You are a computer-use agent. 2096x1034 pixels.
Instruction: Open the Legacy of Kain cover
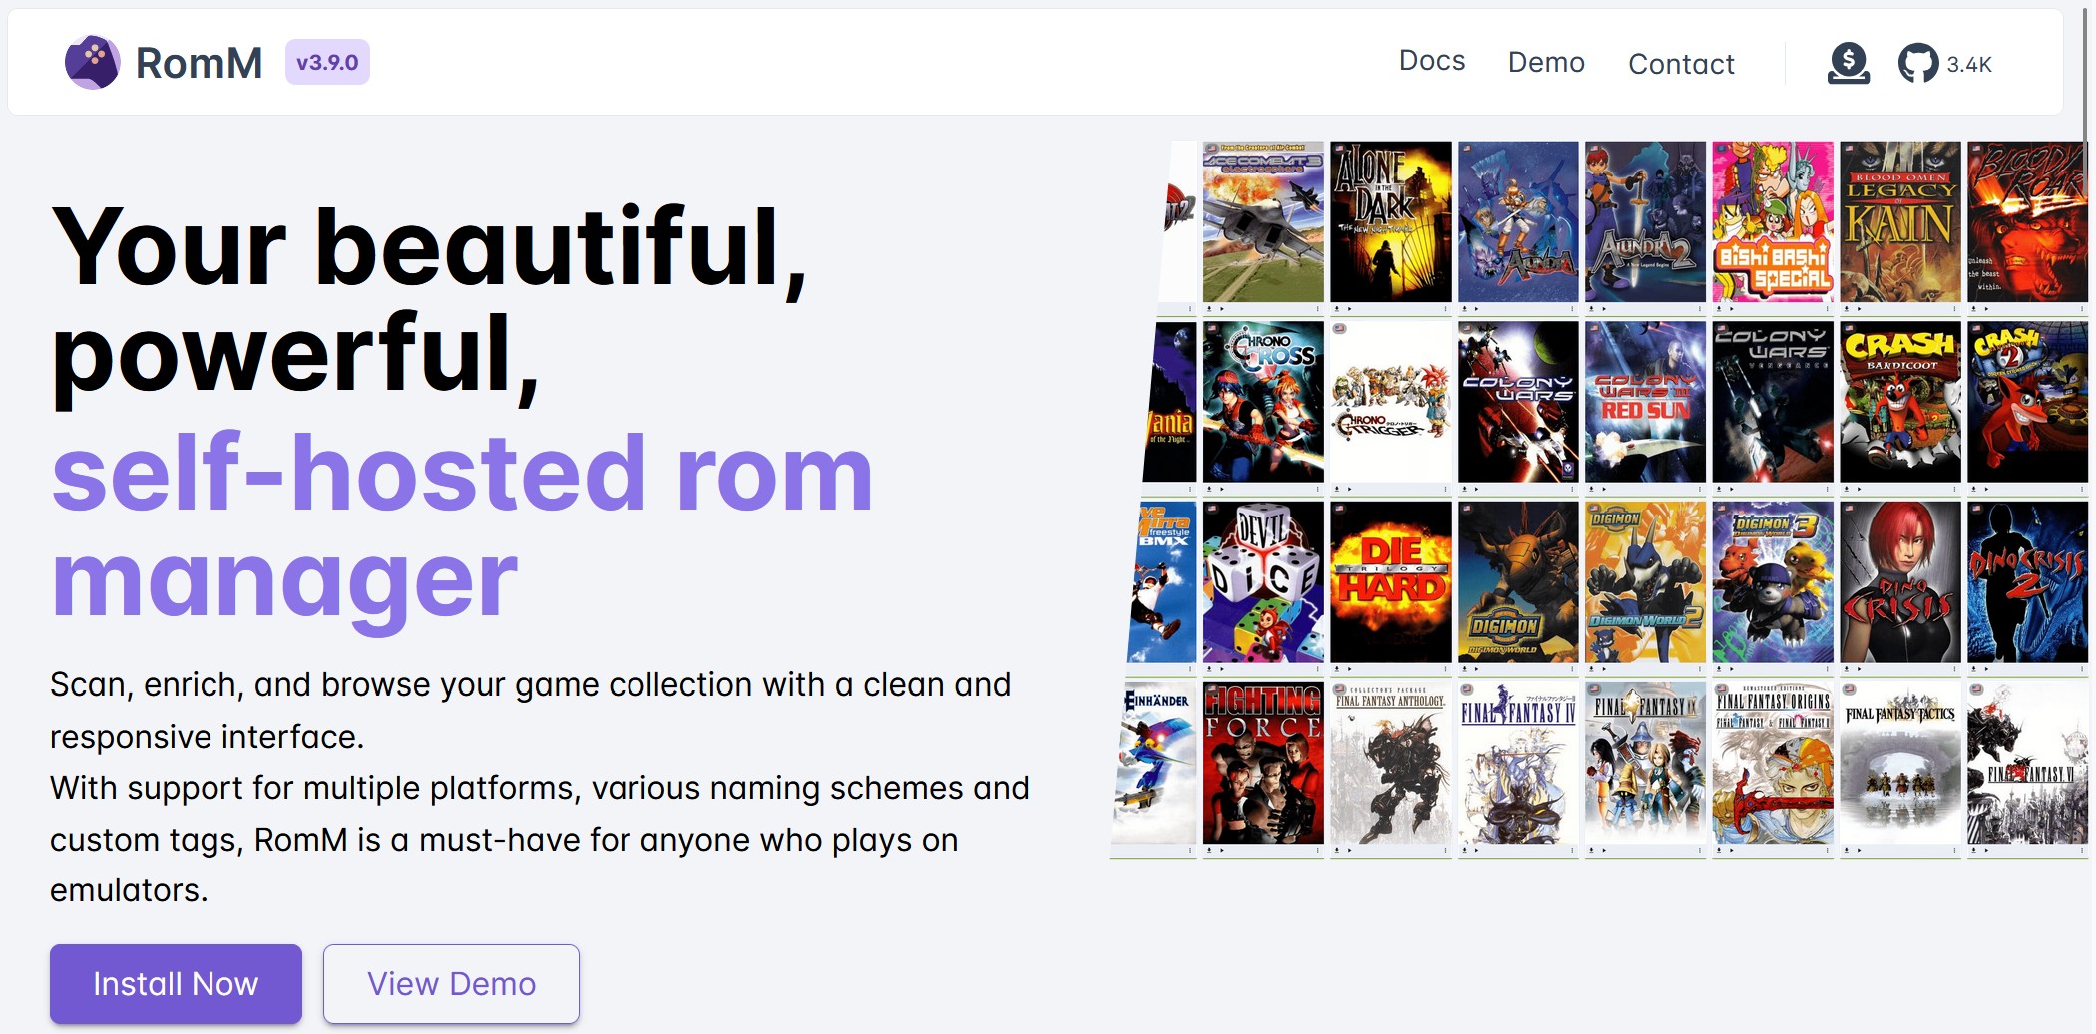pos(1899,221)
